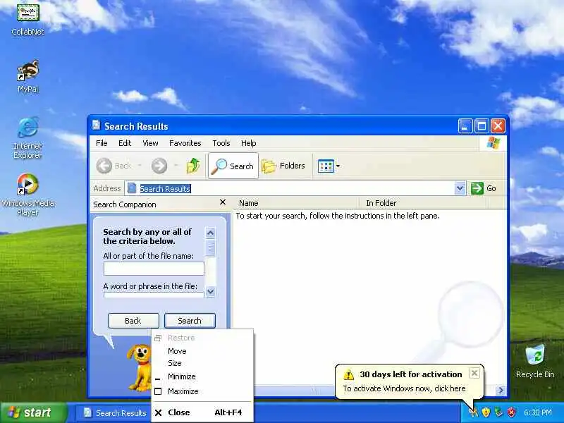Screen dimensions: 564x423
Task: Choose Size from the context menu
Action: pos(202,363)
